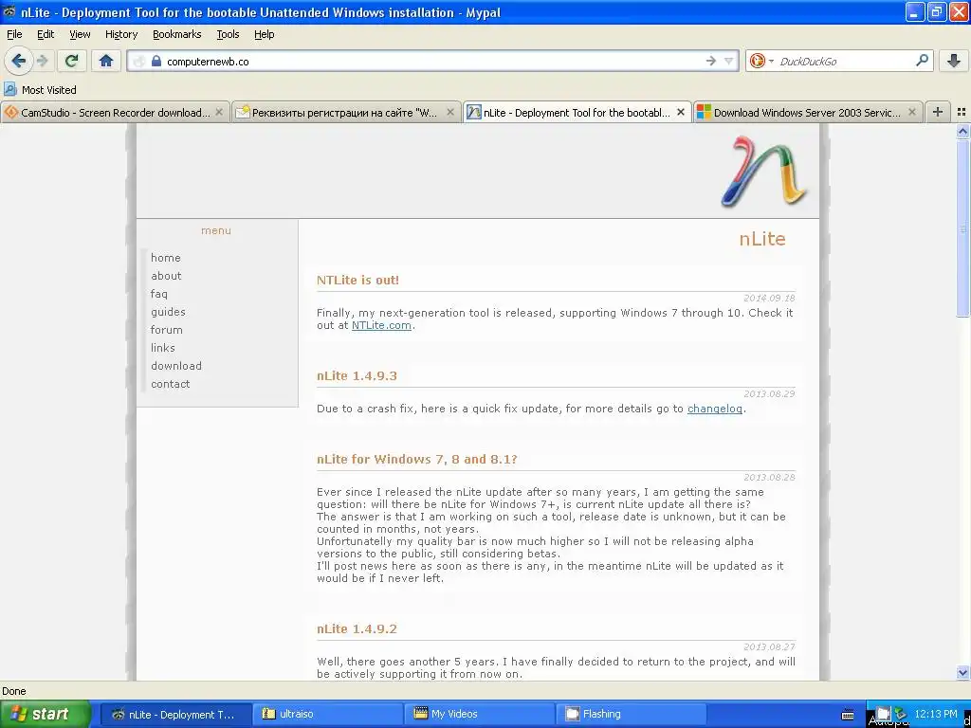Open the Edit menu

coord(46,34)
